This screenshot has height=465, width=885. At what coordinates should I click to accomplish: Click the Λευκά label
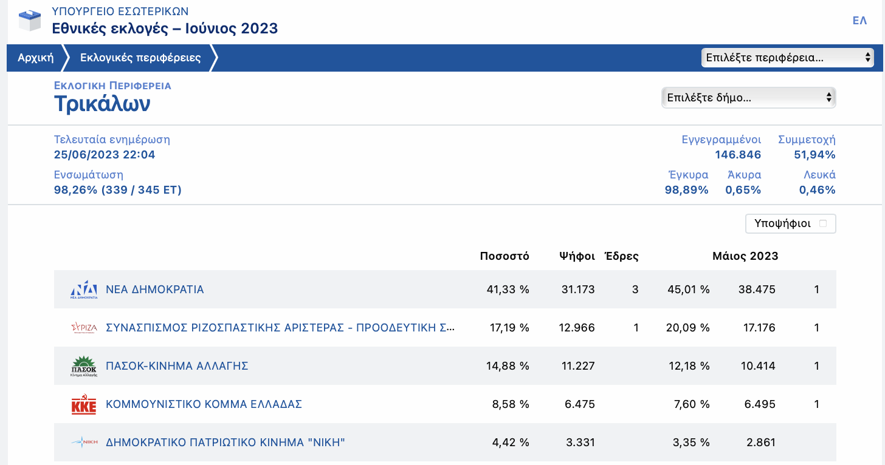coord(819,175)
